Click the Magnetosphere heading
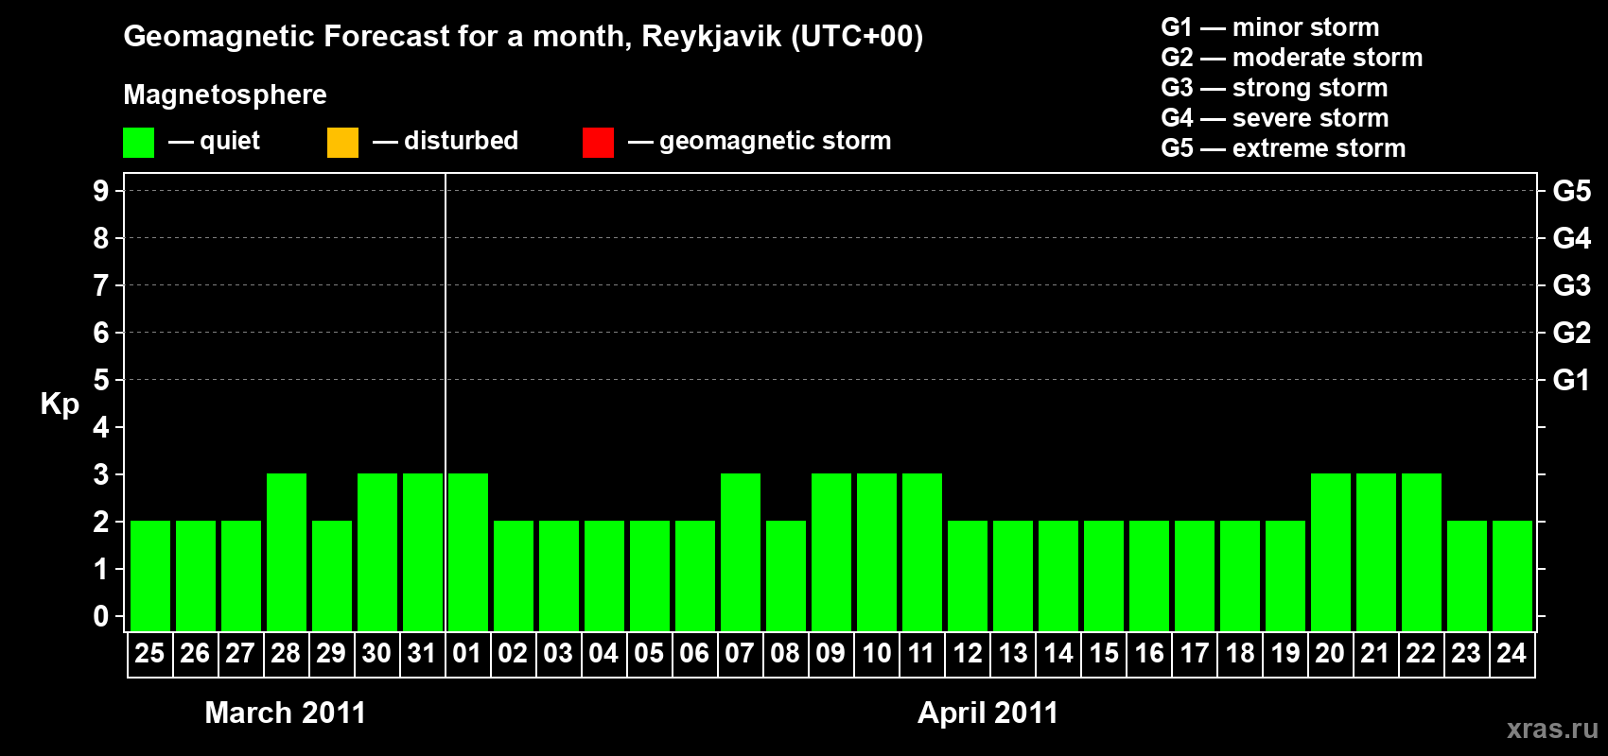 click(225, 94)
